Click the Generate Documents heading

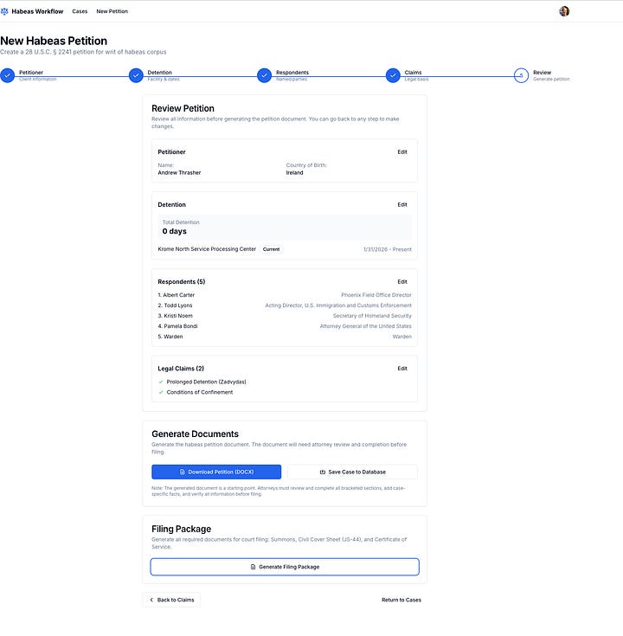(195, 434)
